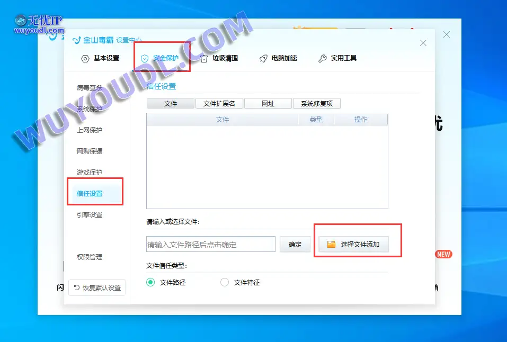Open 病毒查杀 in the sidebar
This screenshot has height=342, width=507.
point(90,88)
